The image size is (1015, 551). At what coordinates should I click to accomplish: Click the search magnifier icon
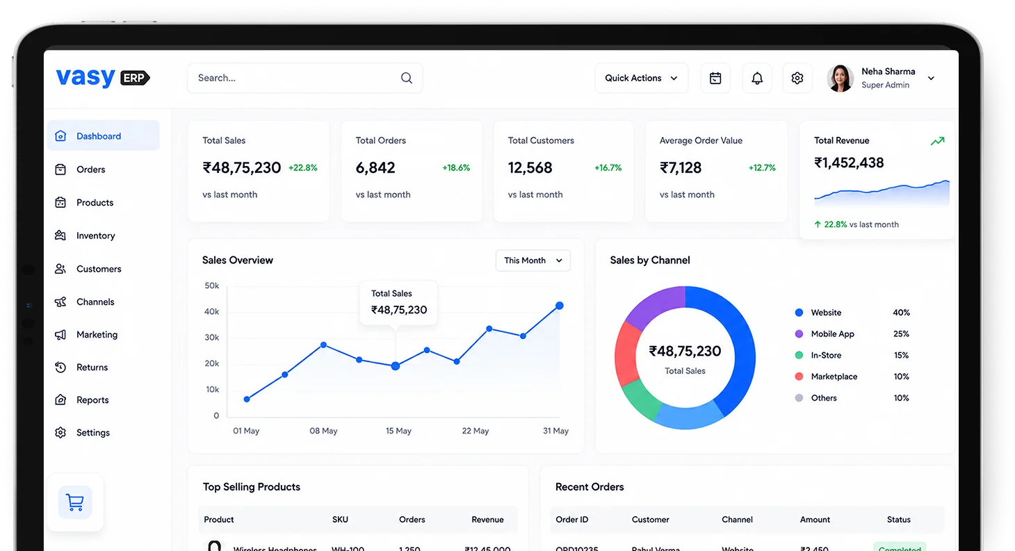(407, 78)
